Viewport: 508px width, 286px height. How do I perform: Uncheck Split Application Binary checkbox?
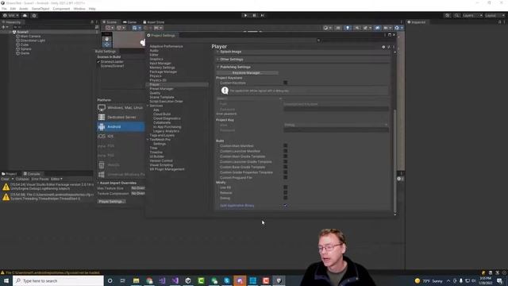pyautogui.click(x=286, y=205)
